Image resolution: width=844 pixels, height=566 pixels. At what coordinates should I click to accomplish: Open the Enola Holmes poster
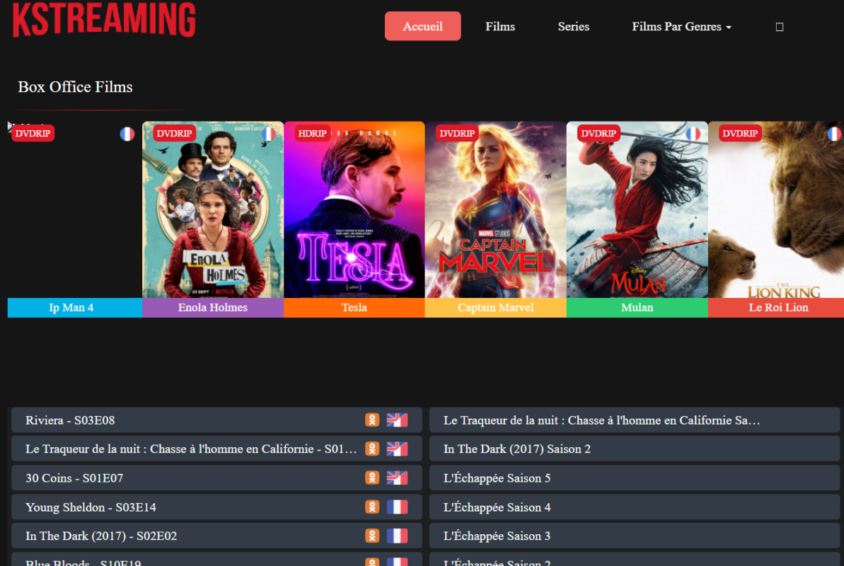213,209
